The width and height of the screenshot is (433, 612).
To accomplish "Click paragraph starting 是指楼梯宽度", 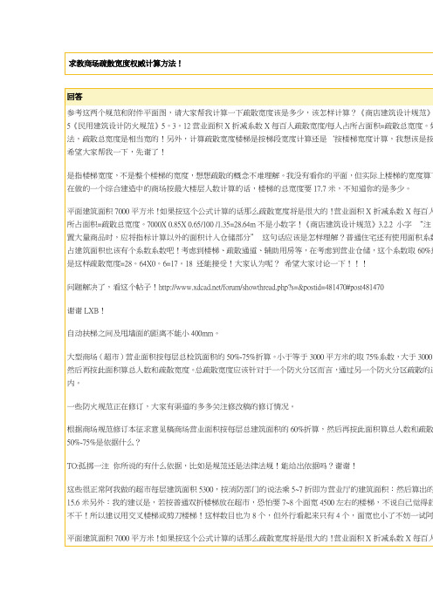I will tap(250, 182).
